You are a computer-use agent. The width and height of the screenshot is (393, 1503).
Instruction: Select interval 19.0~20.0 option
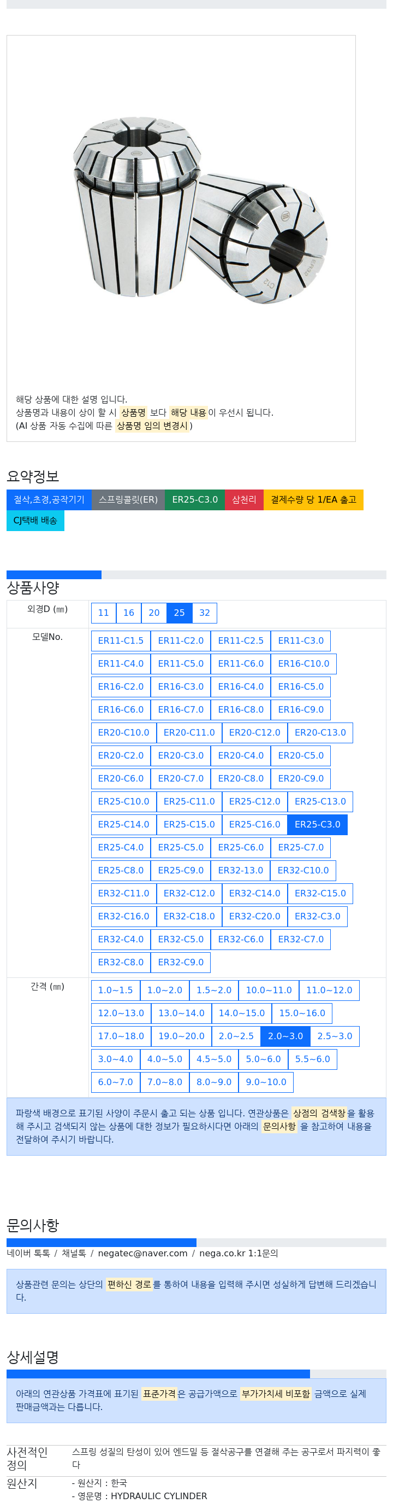click(182, 1036)
